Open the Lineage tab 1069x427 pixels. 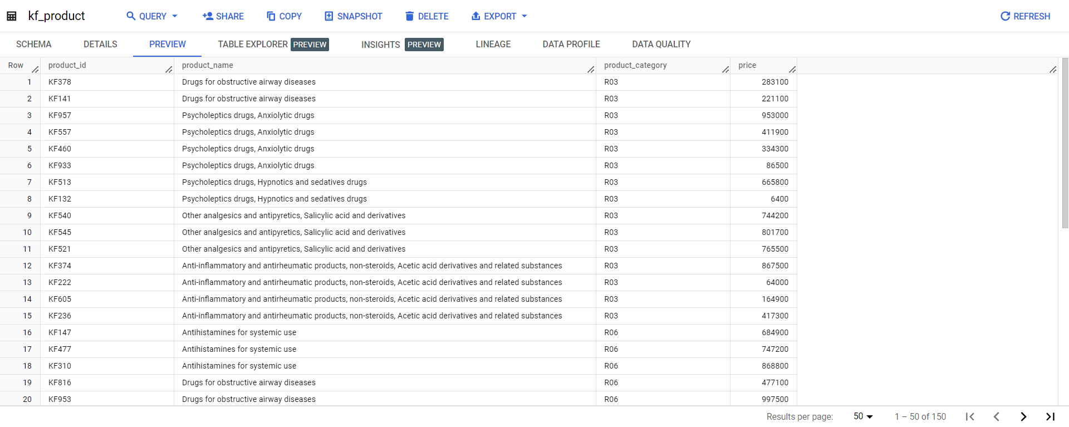[493, 44]
